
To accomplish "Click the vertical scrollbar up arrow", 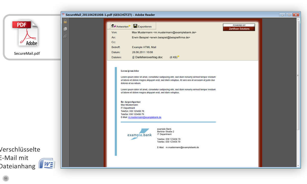I will tap(298, 20).
